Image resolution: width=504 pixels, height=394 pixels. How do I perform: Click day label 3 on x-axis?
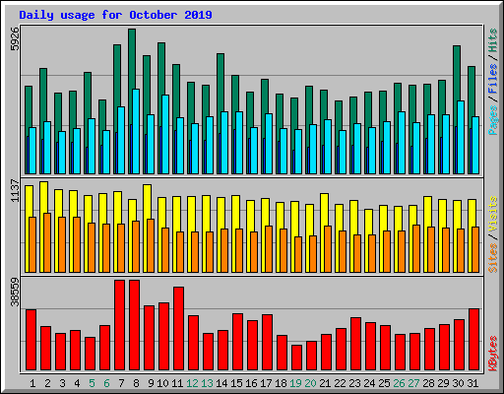[x=62, y=383]
